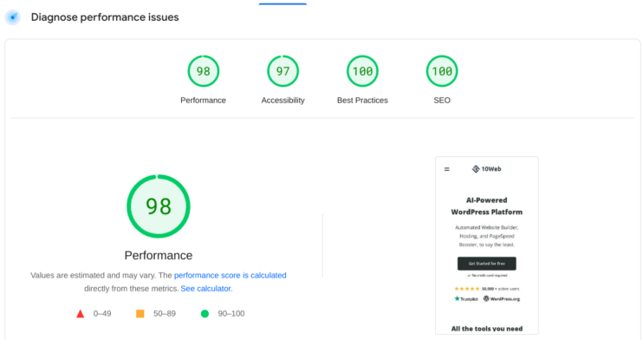643x340 pixels.
Task: Open the Best Practices score gauge showing 100
Action: tap(362, 71)
